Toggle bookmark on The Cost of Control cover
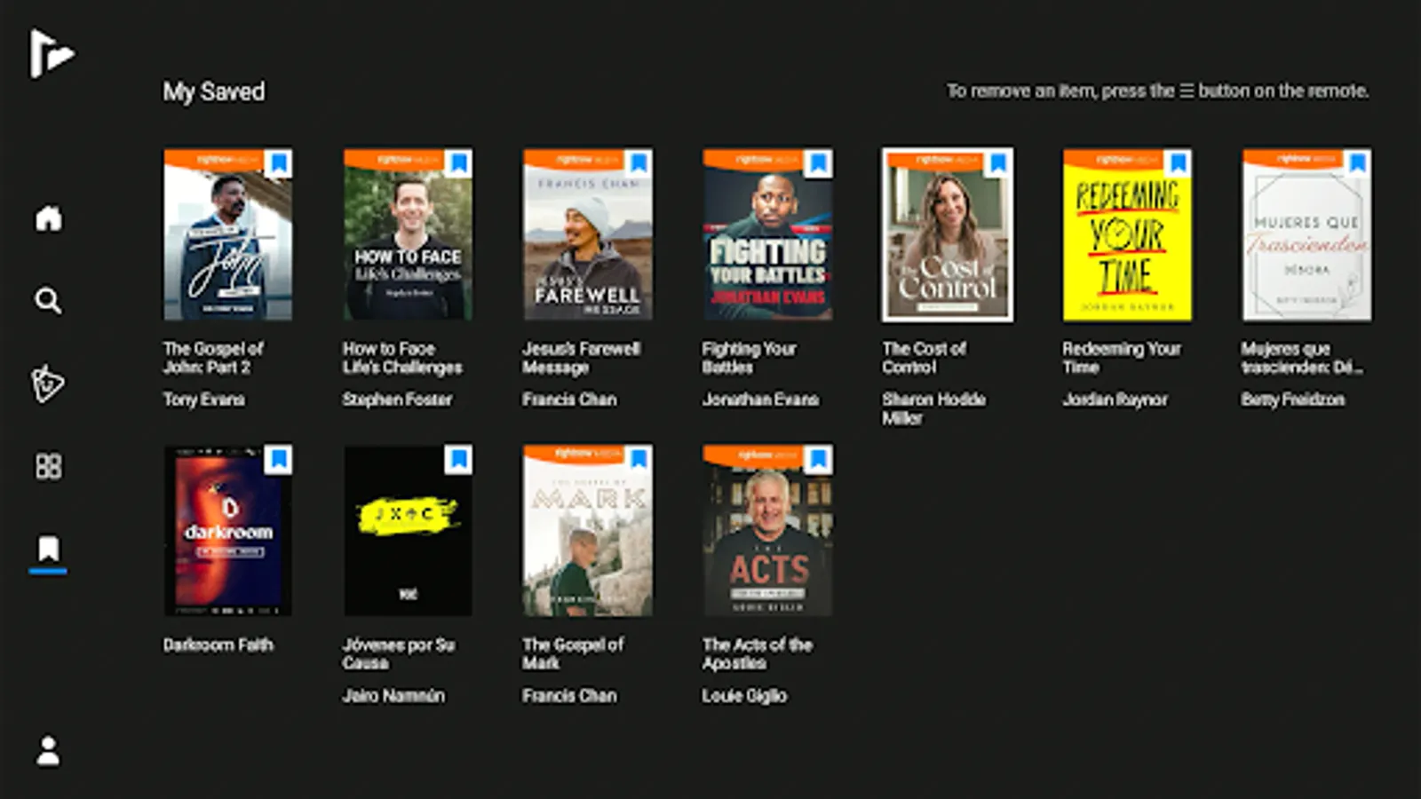 998,163
